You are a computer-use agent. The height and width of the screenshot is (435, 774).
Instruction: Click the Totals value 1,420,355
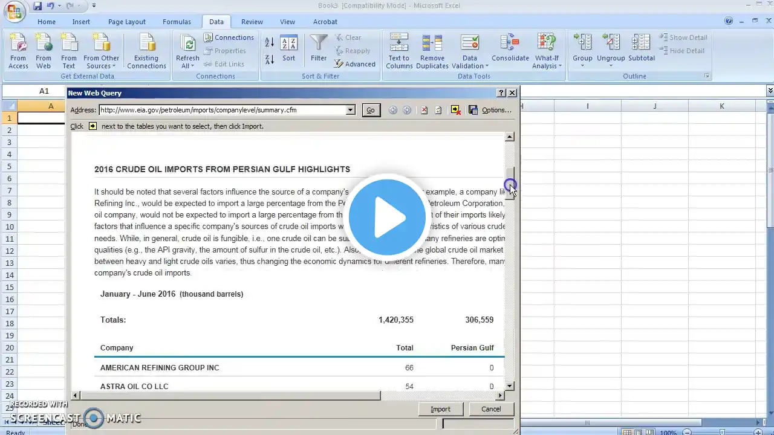pyautogui.click(x=396, y=320)
